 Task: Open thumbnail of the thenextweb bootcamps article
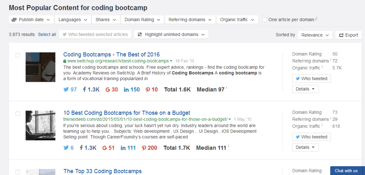pos(40,125)
